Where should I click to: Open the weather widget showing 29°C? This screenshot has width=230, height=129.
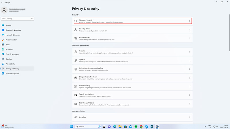point(7,126)
